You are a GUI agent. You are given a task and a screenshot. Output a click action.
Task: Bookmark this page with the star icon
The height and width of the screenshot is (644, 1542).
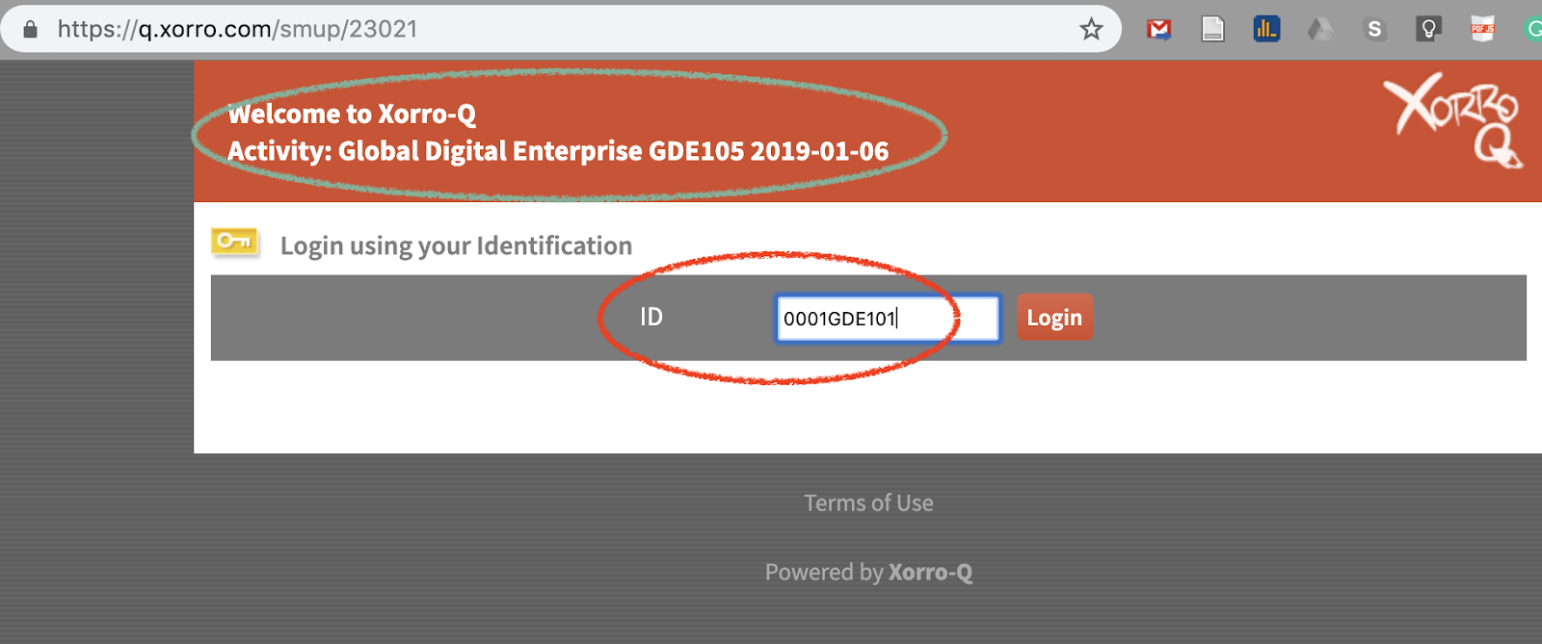[x=1091, y=29]
